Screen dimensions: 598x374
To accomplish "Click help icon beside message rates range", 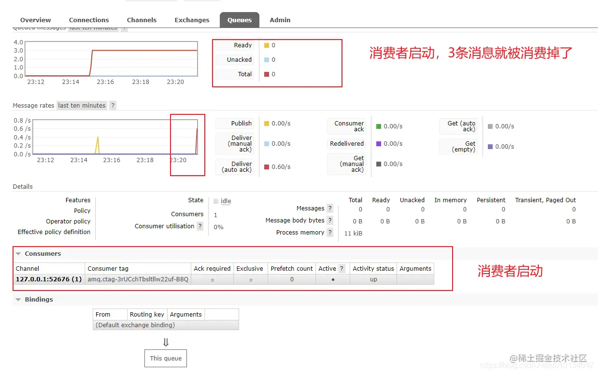I will point(113,105).
